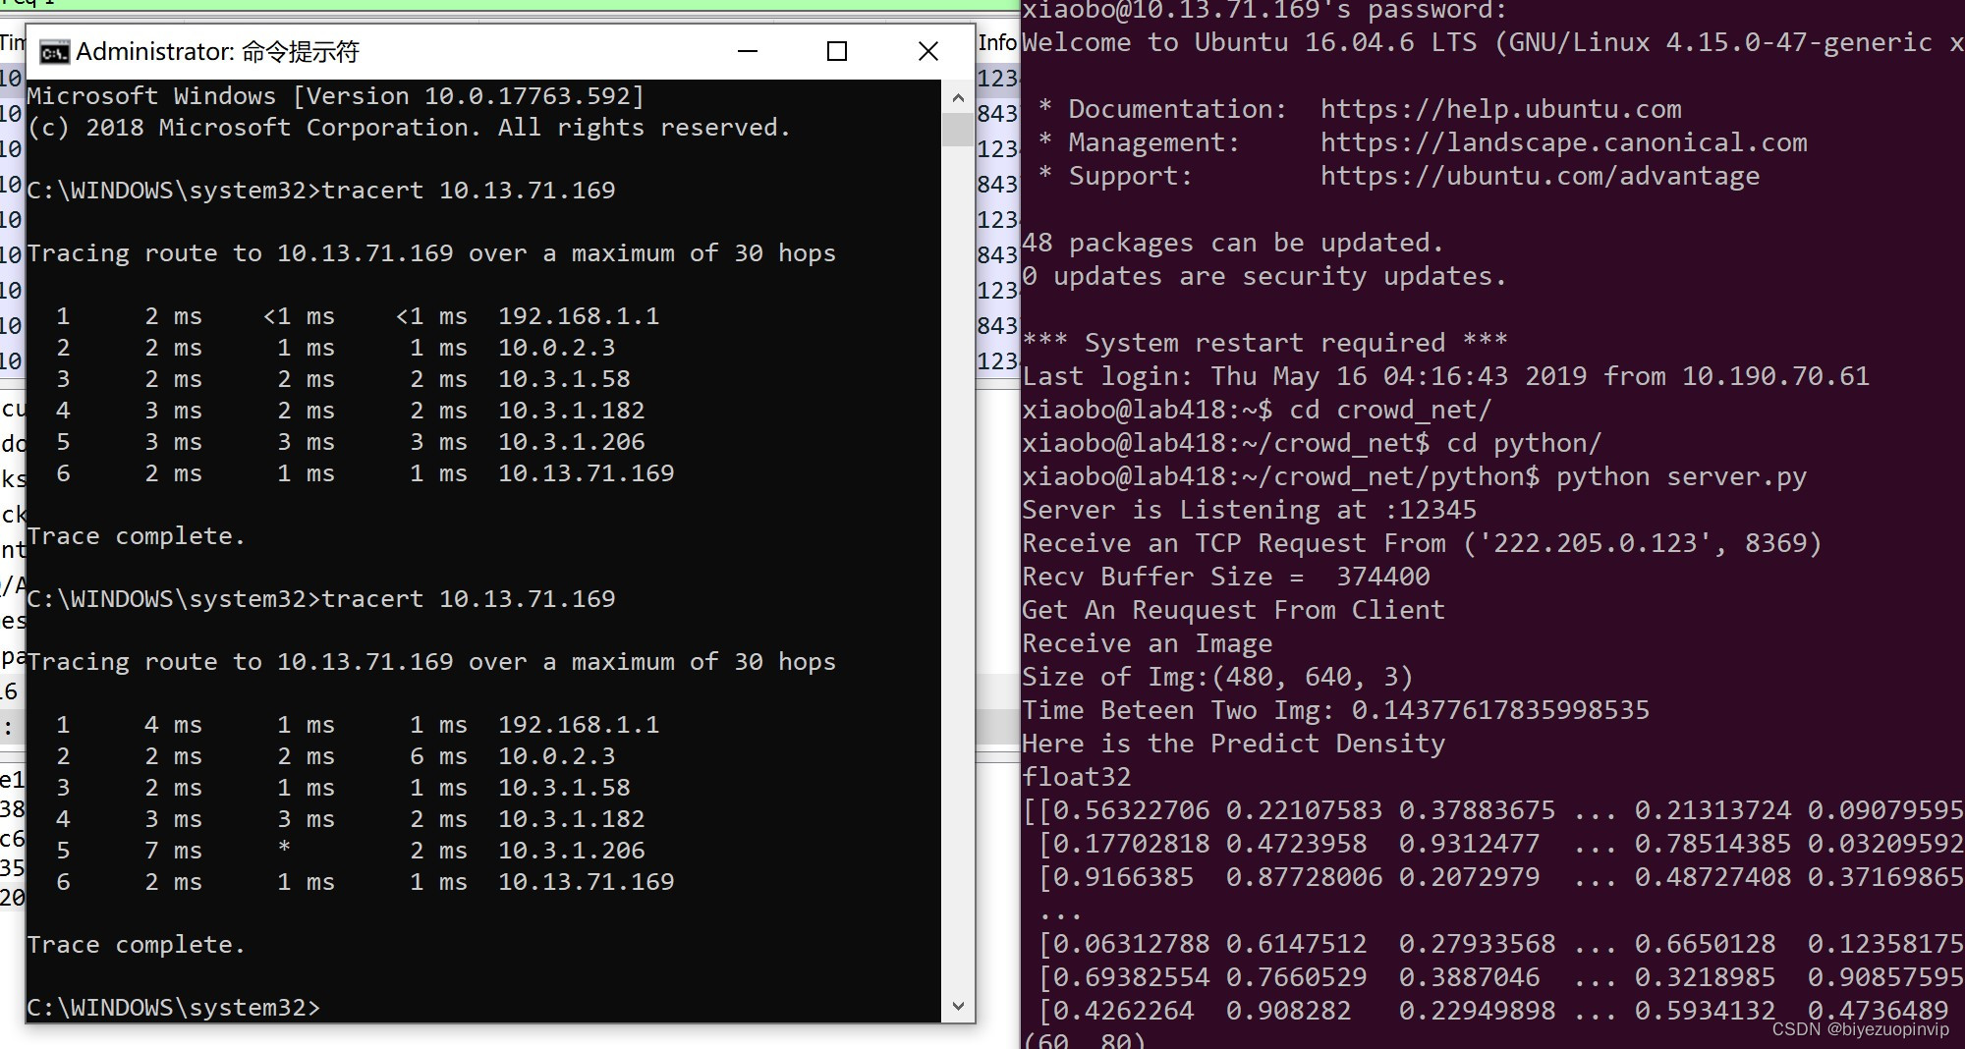Click 'Welcome to Ubuntu 16.04.6 LTS' line
This screenshot has width=1965, height=1049.
pos(1492,42)
